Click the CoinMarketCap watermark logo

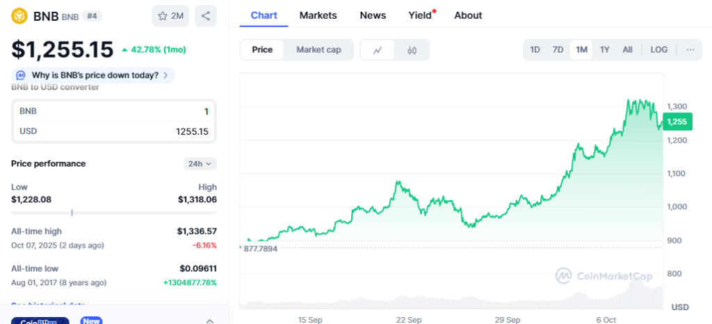click(x=604, y=276)
